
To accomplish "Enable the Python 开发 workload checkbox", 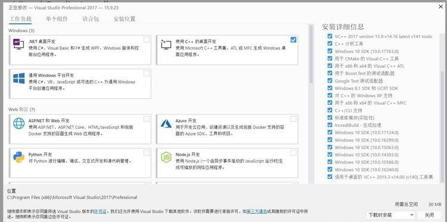I will [146, 153].
